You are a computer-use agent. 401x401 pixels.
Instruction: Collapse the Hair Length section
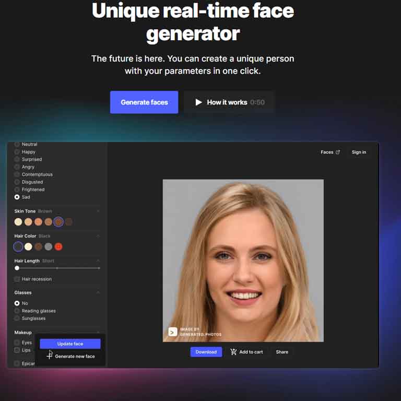tap(98, 261)
